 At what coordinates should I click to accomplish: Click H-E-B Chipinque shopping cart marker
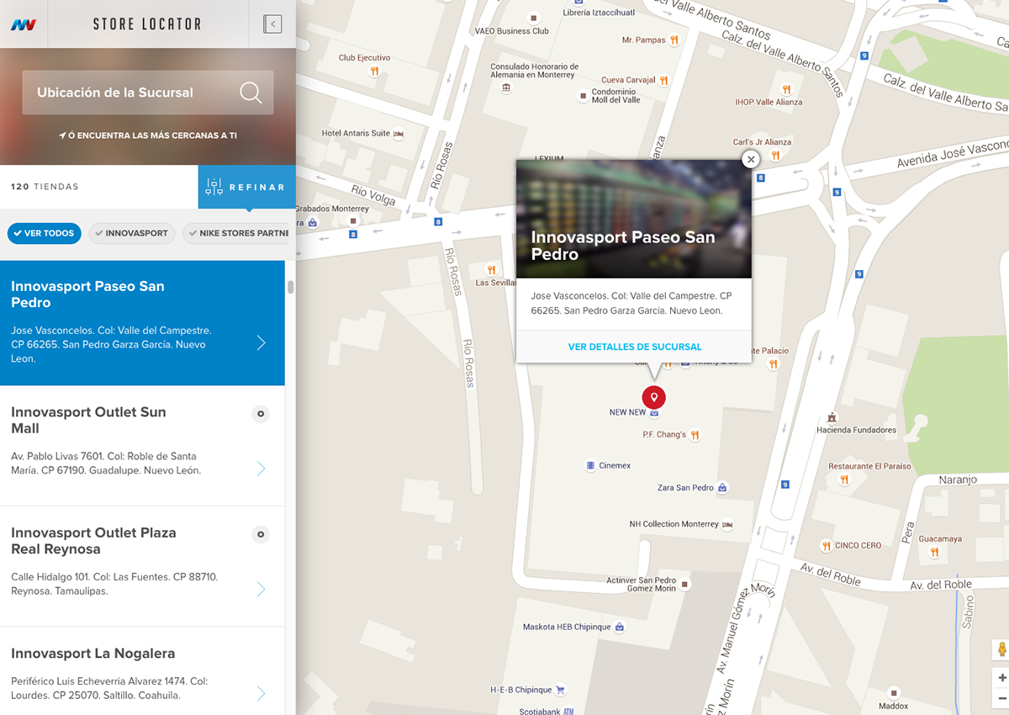tap(561, 690)
